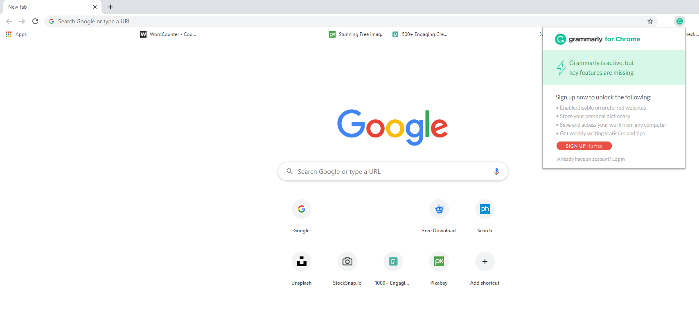
Task: Open the Grammarly extension icon in toolbar
Action: tap(680, 21)
